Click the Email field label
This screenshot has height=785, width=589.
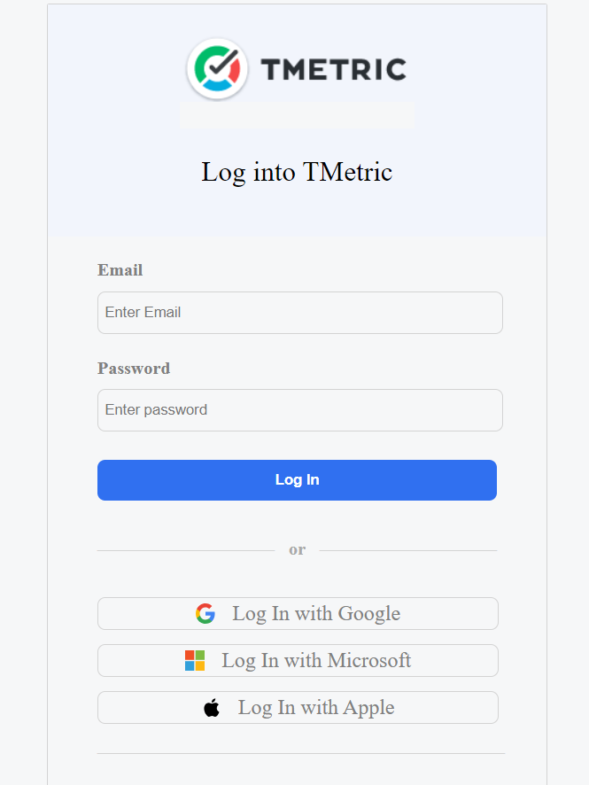(x=120, y=270)
